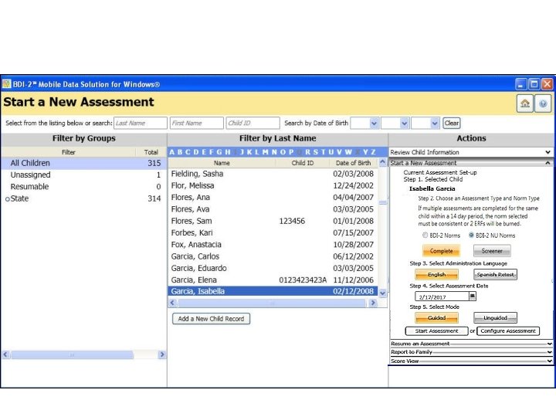Open the birth month dropdown
The height and width of the screenshot is (417, 556).
[x=374, y=123]
